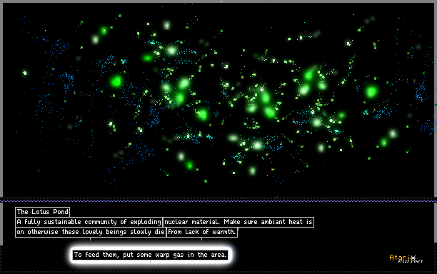437x274 pixels.
Task: Select the large bright green blob left of the clusters
Action: click(116, 81)
